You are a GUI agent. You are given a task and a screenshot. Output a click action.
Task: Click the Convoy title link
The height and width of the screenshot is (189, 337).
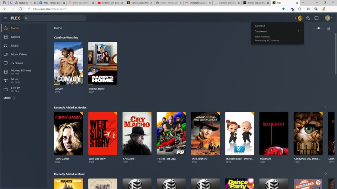(x=59, y=88)
